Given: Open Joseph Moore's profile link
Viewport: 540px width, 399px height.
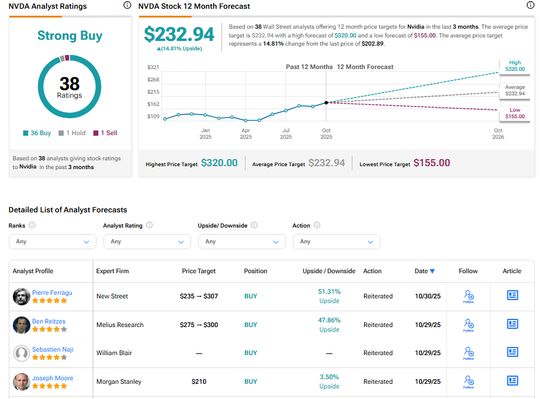Looking at the screenshot, I should (x=53, y=378).
